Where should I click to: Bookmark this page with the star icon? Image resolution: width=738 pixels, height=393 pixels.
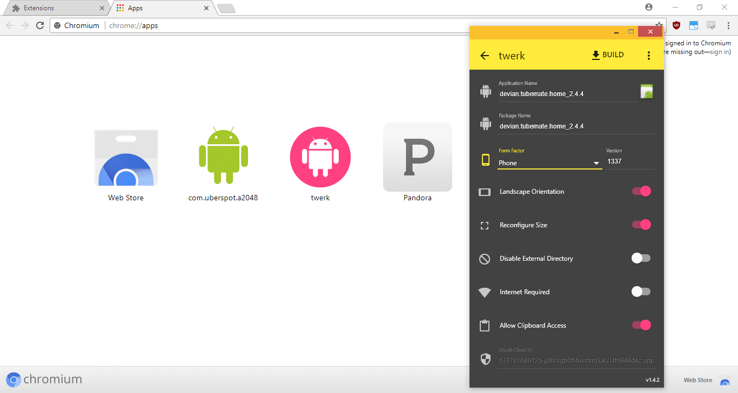tap(659, 25)
